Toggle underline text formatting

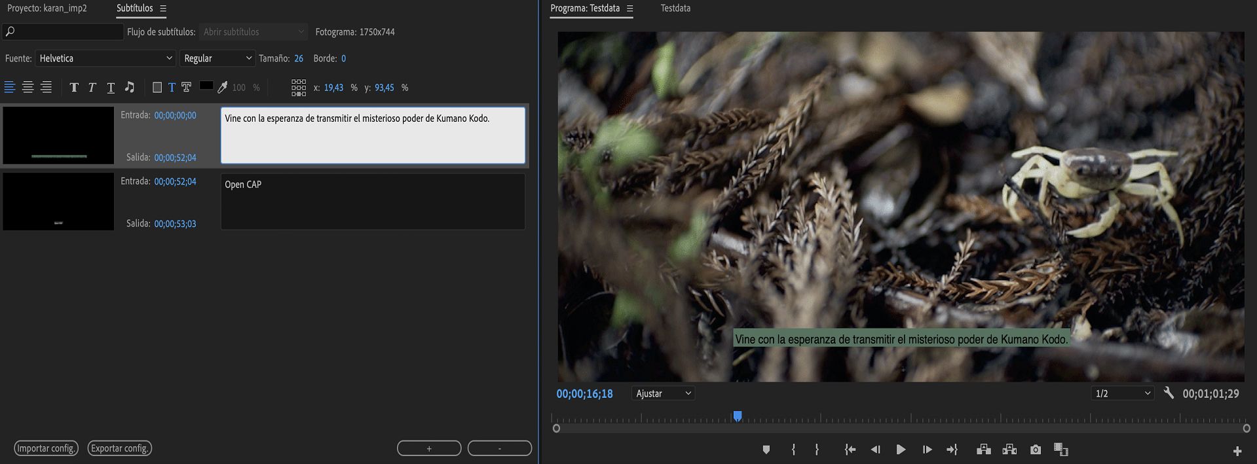tap(111, 88)
